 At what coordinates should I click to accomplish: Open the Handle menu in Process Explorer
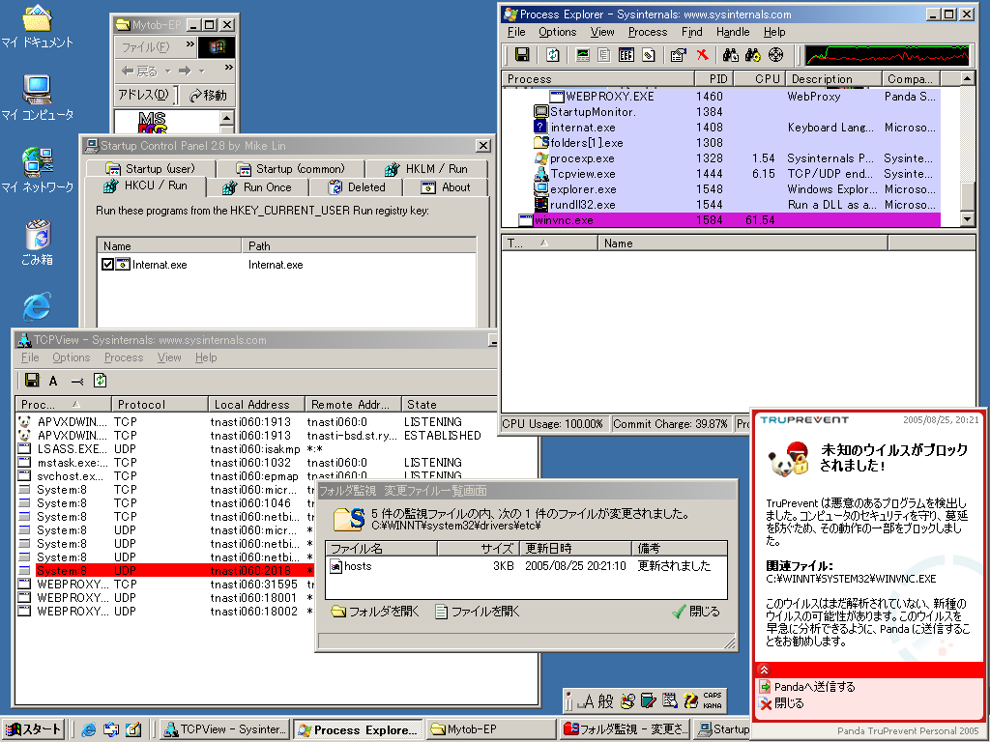(x=733, y=32)
